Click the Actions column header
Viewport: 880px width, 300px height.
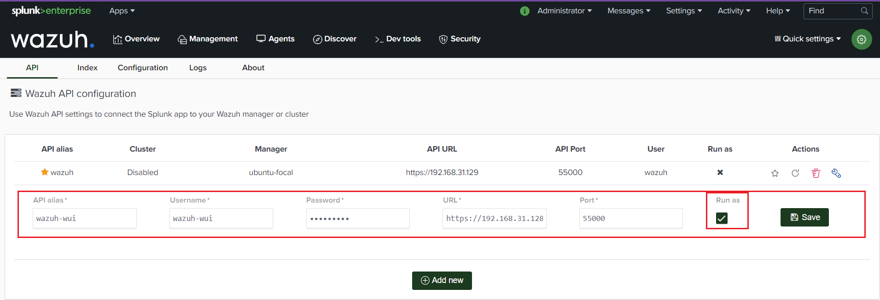(x=805, y=149)
